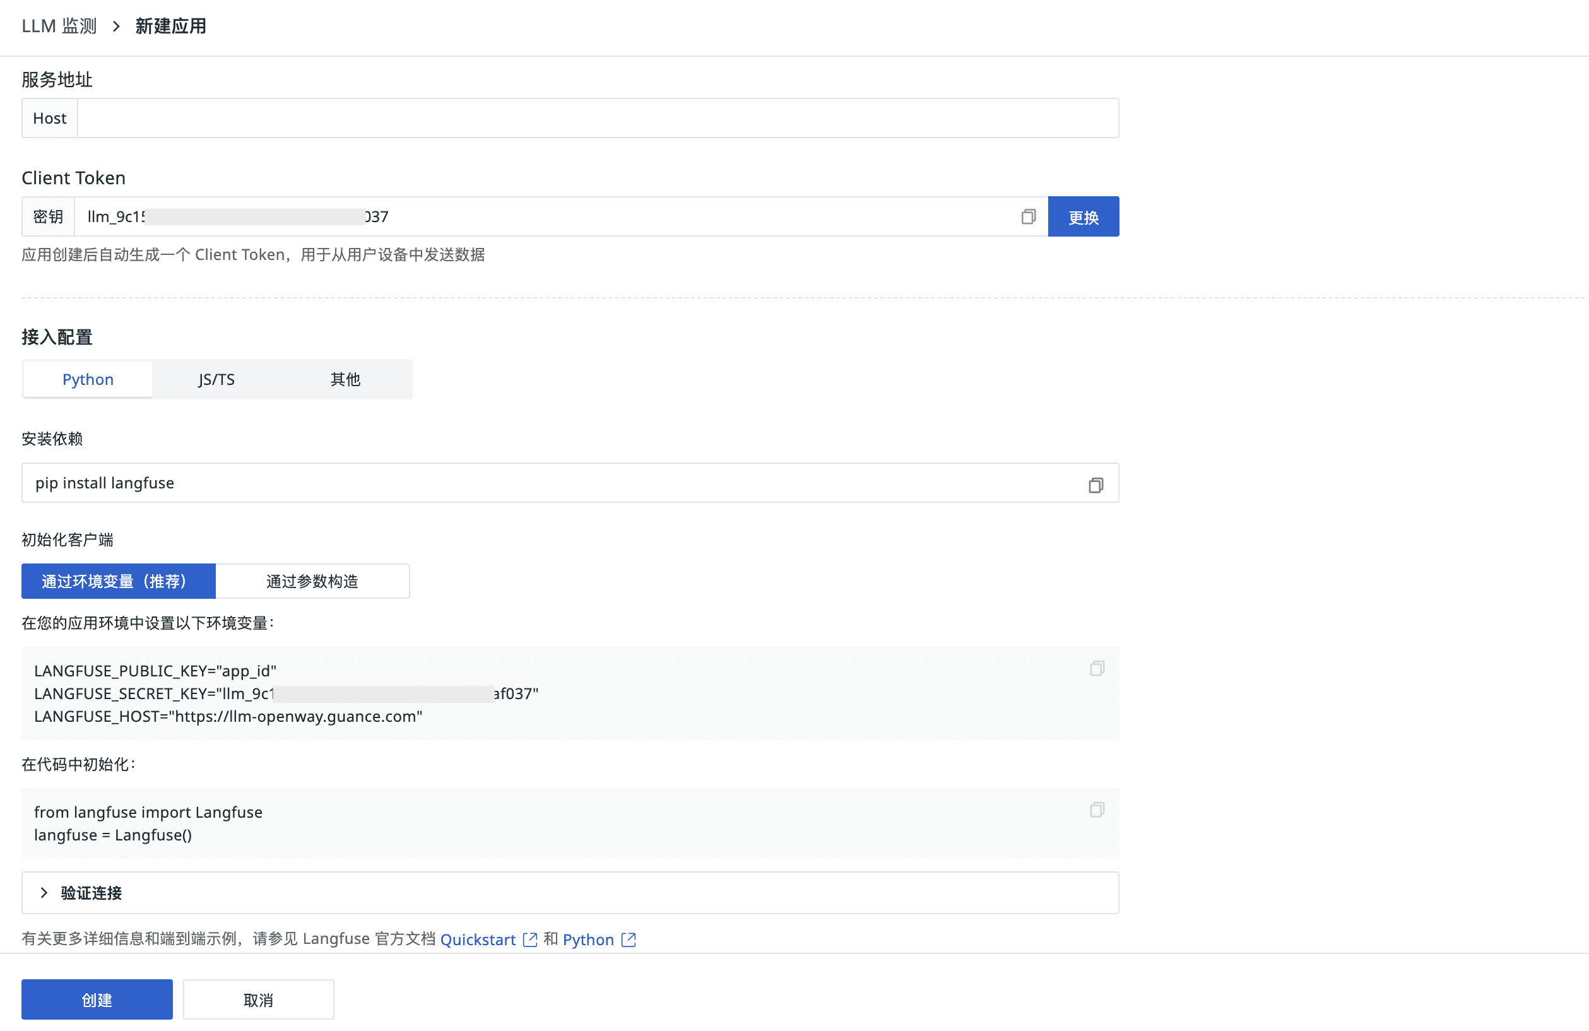Click the 创建 button

pos(97,999)
